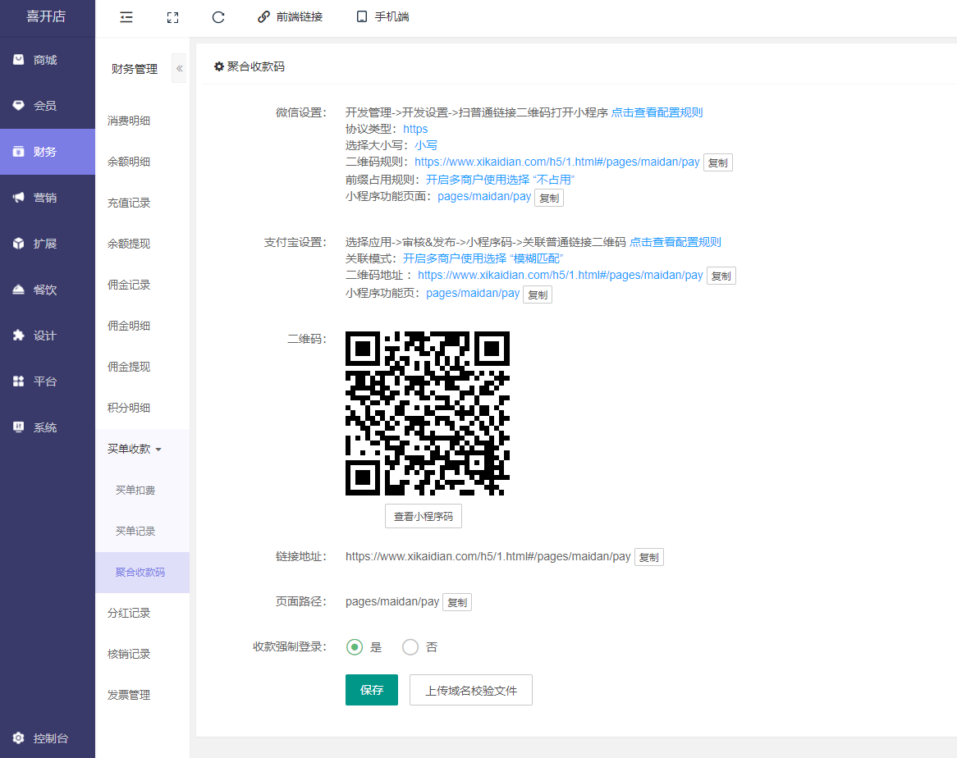This screenshot has height=758, width=957.
Task: Click the menu collapse icon in top bar
Action: click(126, 17)
